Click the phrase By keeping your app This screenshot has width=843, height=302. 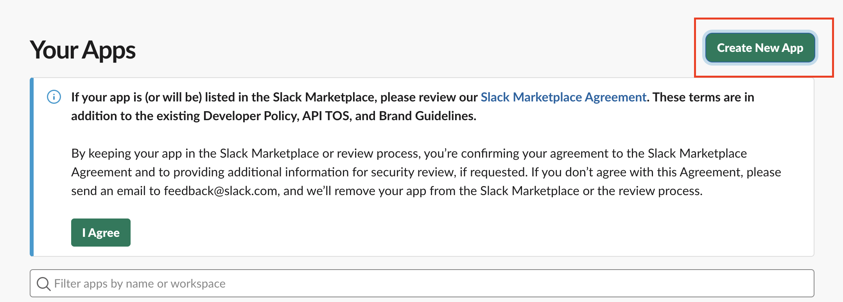(x=126, y=153)
